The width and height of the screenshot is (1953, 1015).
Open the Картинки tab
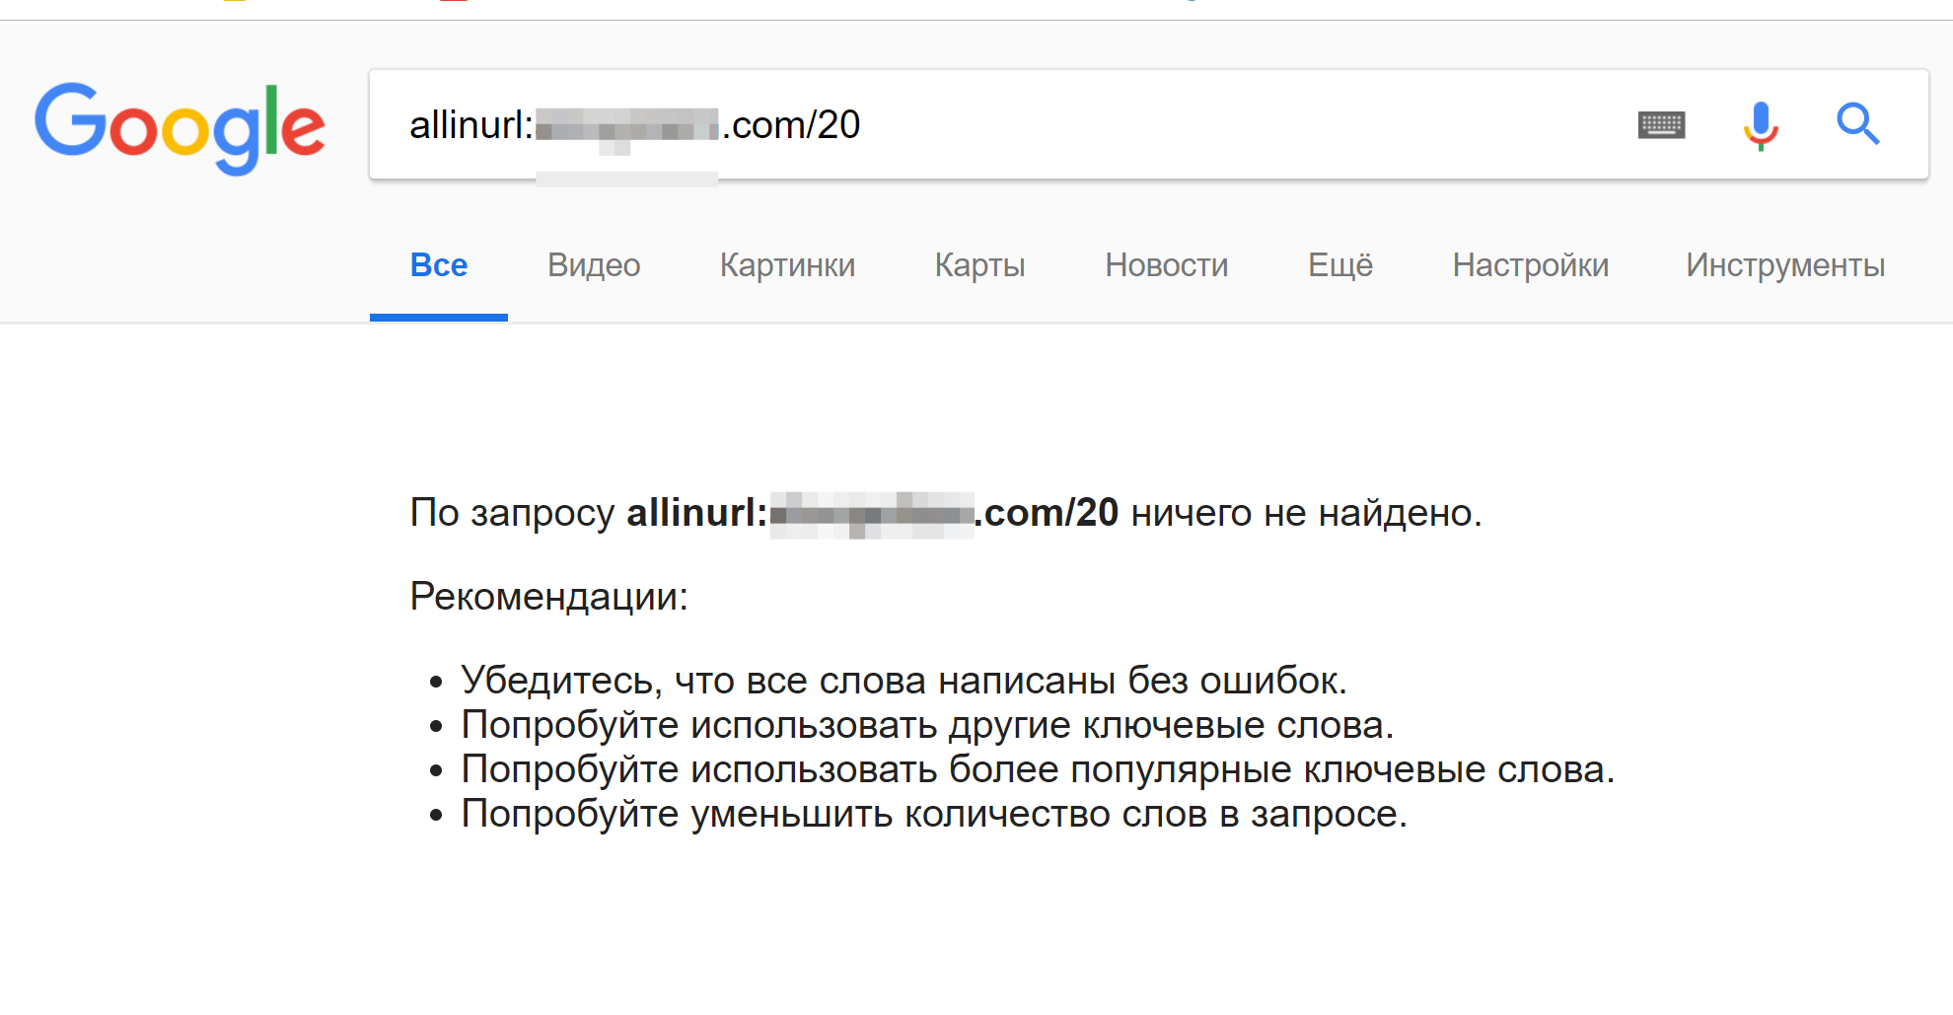coord(787,265)
